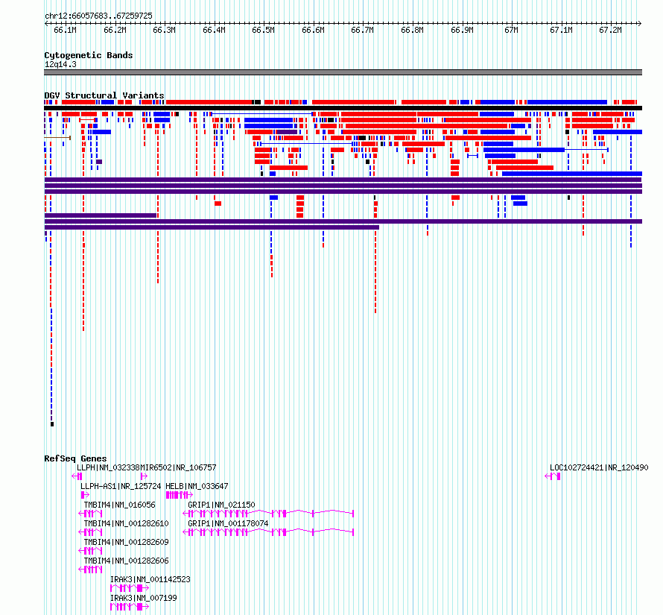Select TMBIM4|NM_001282610 transcript label
The height and width of the screenshot is (615, 663).
point(126,523)
